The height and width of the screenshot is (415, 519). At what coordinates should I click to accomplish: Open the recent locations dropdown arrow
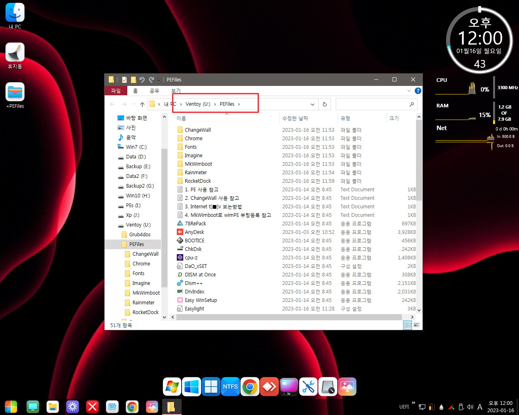click(133, 104)
